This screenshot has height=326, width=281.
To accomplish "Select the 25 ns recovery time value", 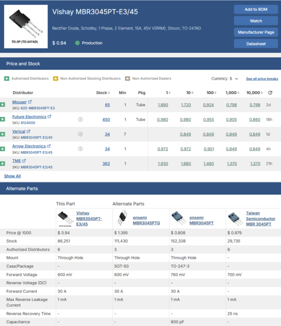I will [232, 314].
